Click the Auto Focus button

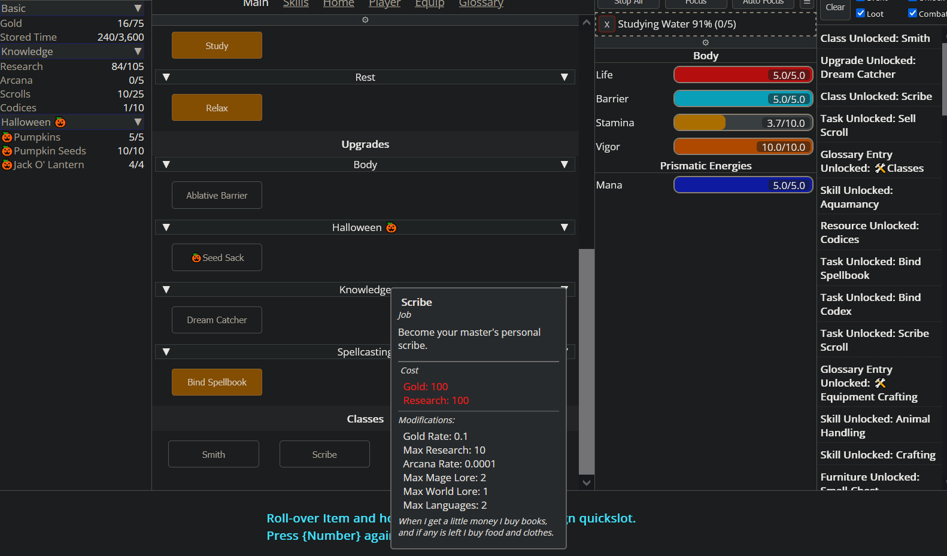(x=763, y=3)
